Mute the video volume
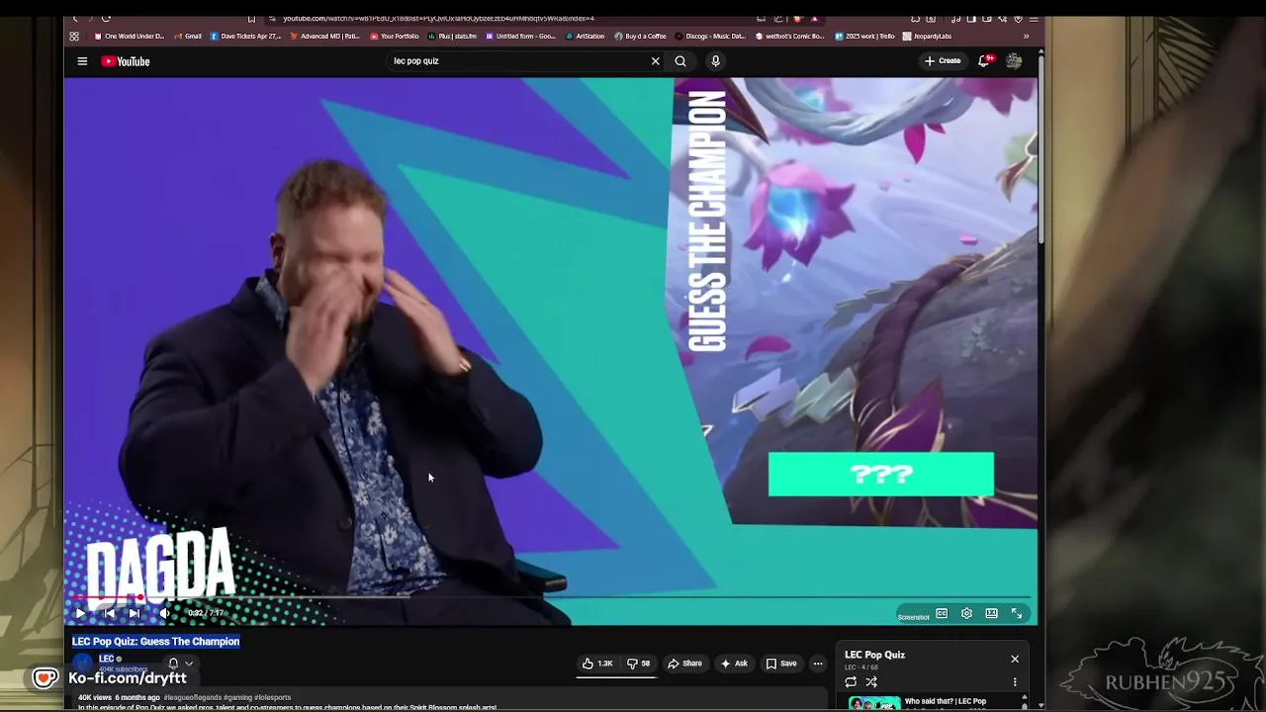Image resolution: width=1266 pixels, height=712 pixels. pos(164,613)
